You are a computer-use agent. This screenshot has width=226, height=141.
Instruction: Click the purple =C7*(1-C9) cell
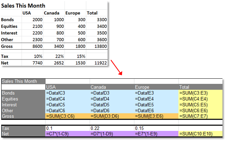pos(68,134)
